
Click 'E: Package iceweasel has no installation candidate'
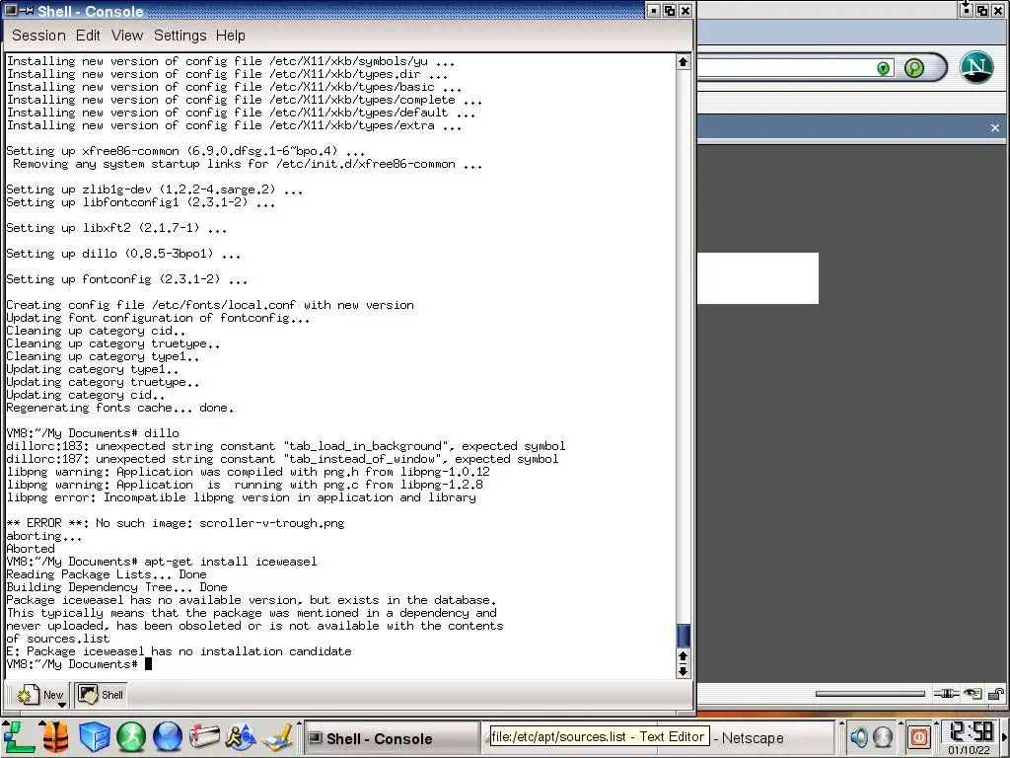180,651
